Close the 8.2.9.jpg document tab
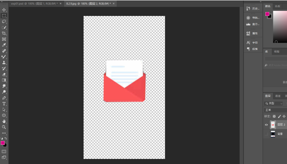The image size is (287, 164). tap(114, 4)
